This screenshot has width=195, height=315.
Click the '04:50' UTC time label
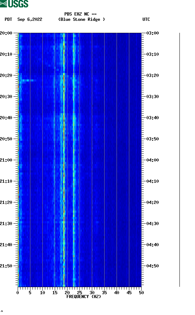click(x=153, y=266)
